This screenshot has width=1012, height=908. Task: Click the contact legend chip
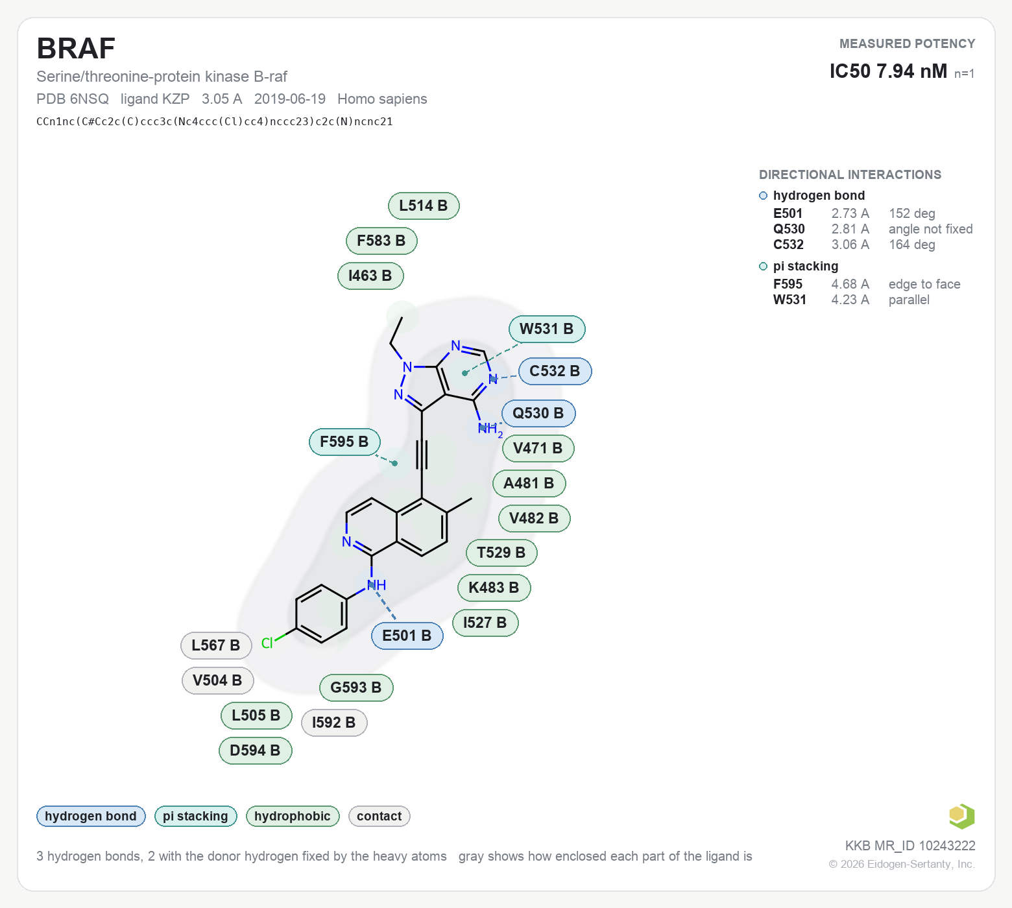click(x=379, y=817)
